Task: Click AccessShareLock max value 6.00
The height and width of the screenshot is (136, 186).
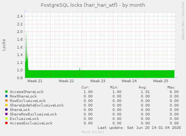Action: pos(174,92)
